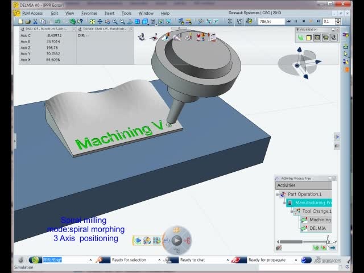Click the New document icon
This screenshot has height=273, width=364.
pos(20,22)
